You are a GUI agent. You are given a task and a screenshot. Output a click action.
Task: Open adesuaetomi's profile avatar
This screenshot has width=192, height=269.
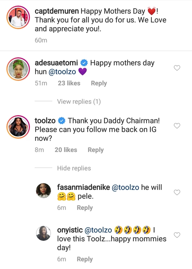pos(17,70)
